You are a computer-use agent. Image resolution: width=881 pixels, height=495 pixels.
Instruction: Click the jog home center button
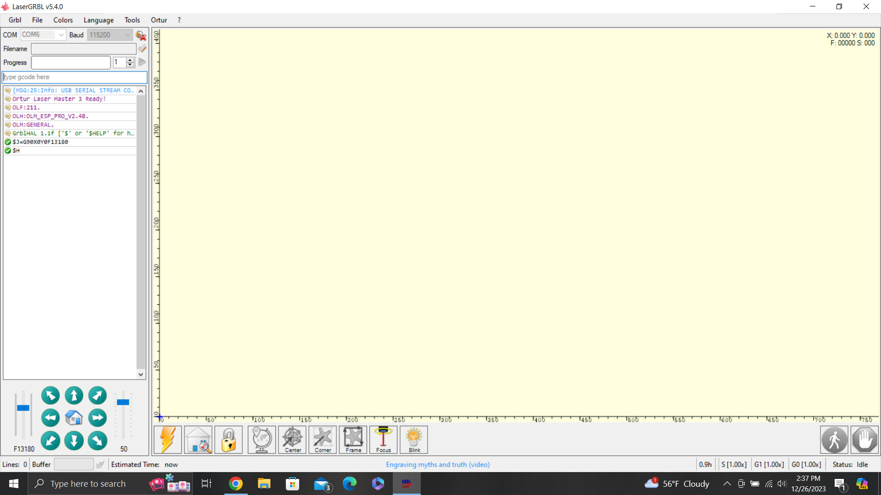[x=74, y=418]
